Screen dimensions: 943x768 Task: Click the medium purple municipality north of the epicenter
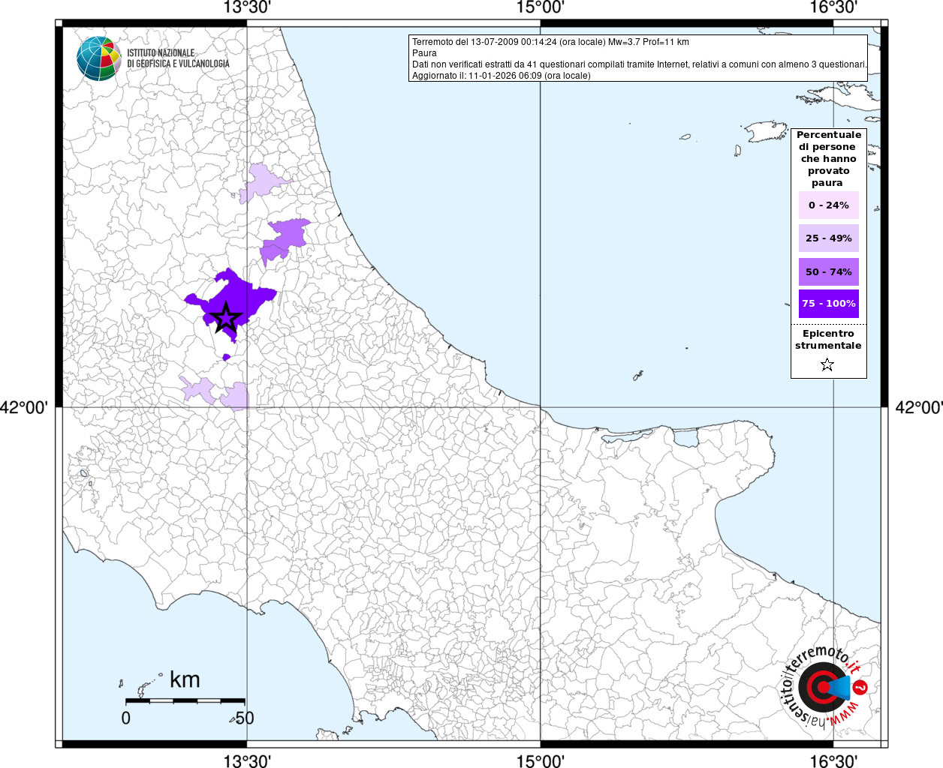pyautogui.click(x=284, y=238)
